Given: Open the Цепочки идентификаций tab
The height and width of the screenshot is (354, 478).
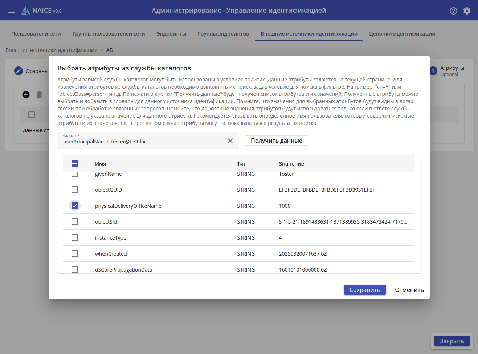Looking at the screenshot, I should [x=402, y=34].
